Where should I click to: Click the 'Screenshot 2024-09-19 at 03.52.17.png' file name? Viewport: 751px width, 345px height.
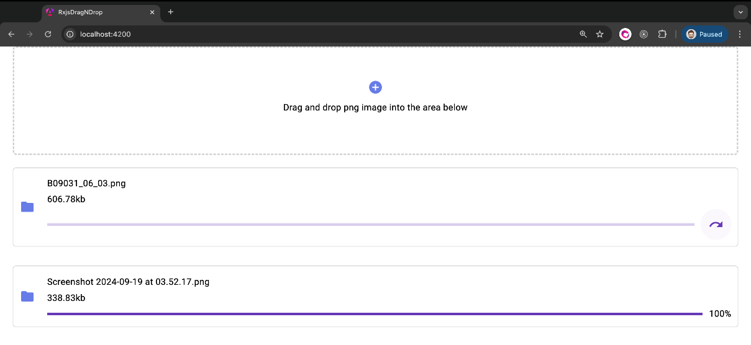tap(128, 282)
